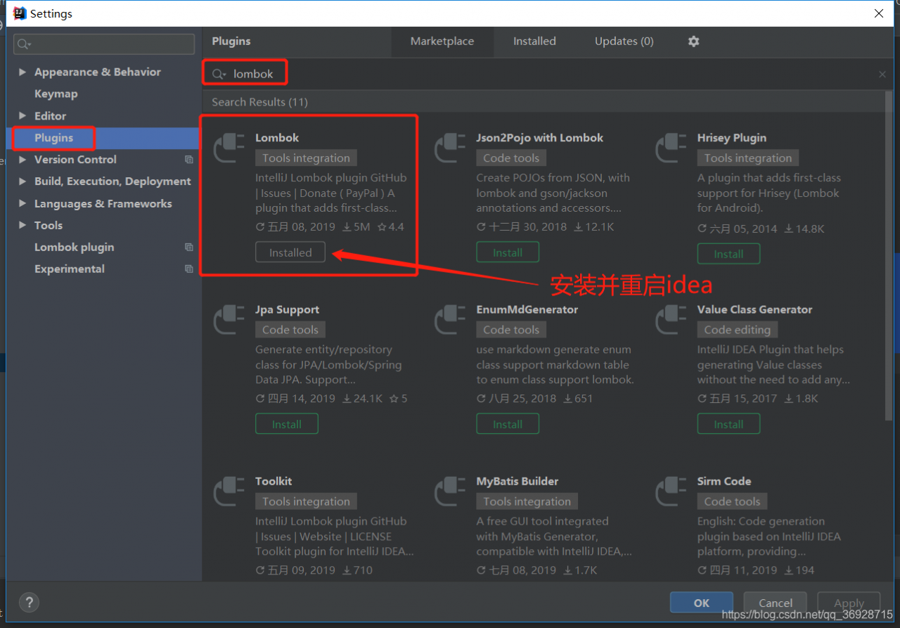This screenshot has width=900, height=628.
Task: Open the help question mark icon
Action: (29, 602)
